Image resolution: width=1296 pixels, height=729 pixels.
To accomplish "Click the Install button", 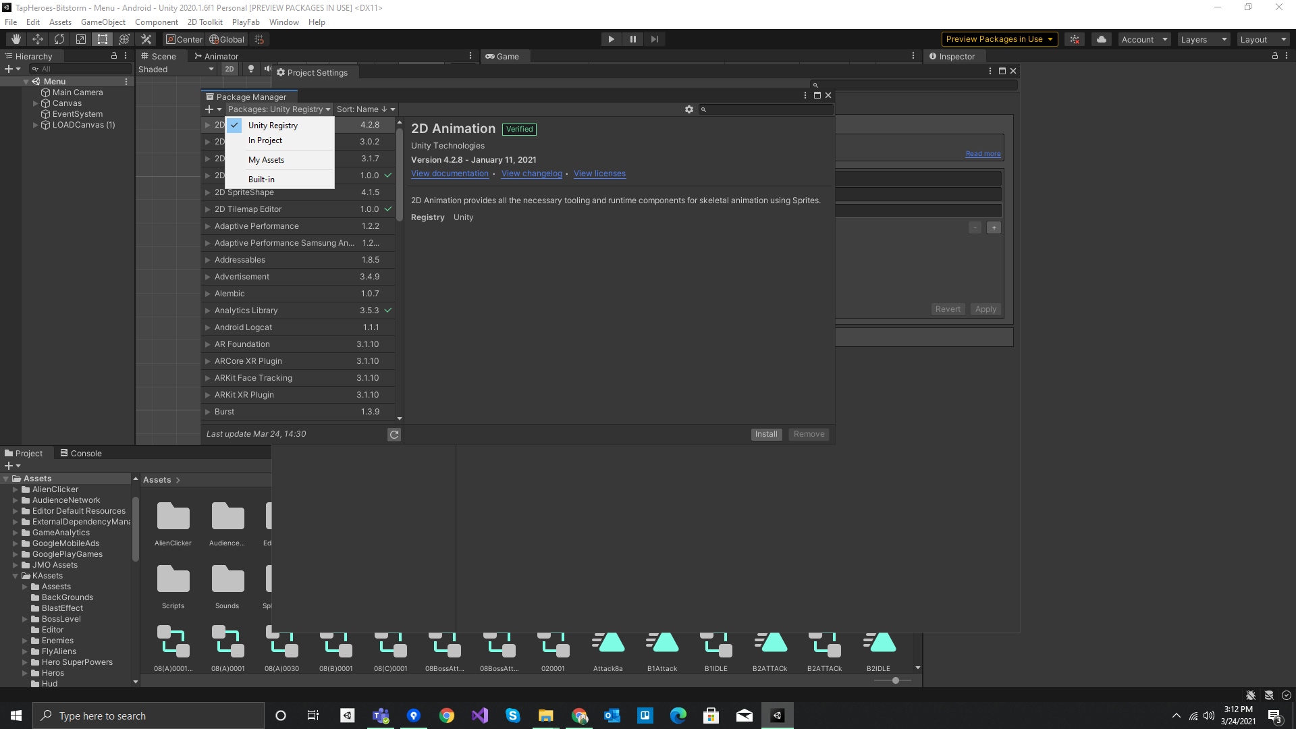I will tap(766, 434).
